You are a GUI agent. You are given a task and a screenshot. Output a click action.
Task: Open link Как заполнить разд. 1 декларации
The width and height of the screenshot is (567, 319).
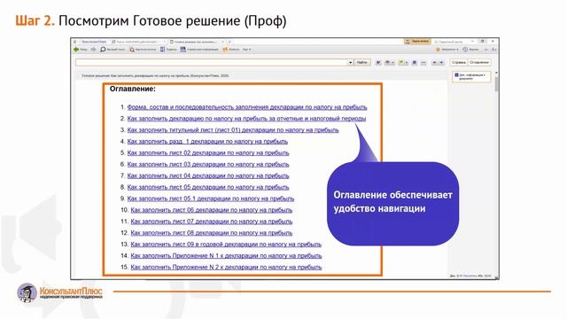pos(207,142)
